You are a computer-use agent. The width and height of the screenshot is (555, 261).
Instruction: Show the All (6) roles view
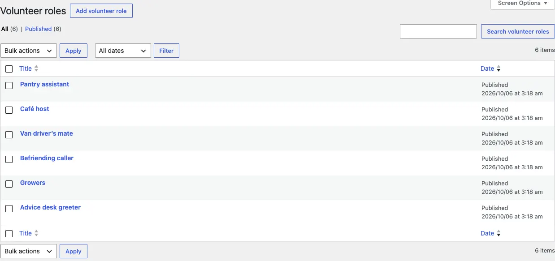tap(9, 29)
